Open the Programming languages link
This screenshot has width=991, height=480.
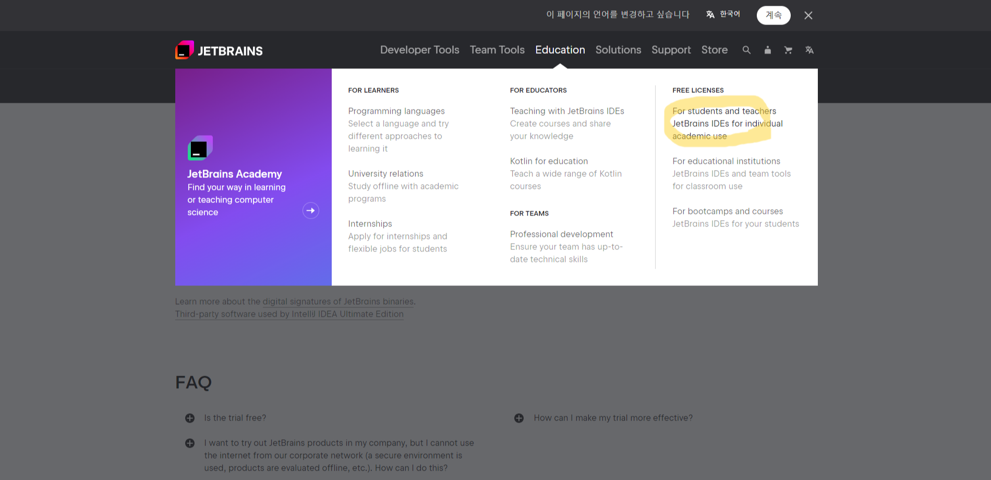click(396, 111)
